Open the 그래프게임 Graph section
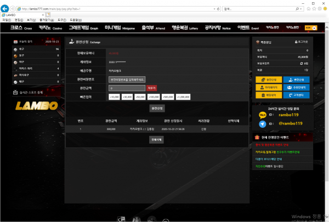The image size is (329, 222). coord(83,28)
